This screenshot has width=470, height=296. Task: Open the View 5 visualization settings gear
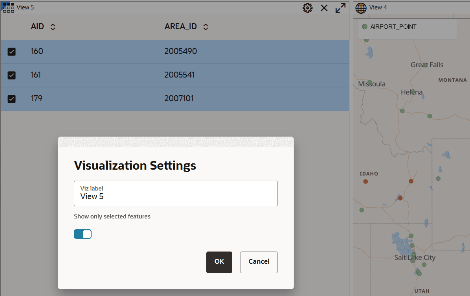(x=308, y=7)
